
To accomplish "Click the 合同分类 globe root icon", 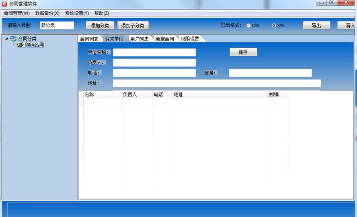I will 13,38.
